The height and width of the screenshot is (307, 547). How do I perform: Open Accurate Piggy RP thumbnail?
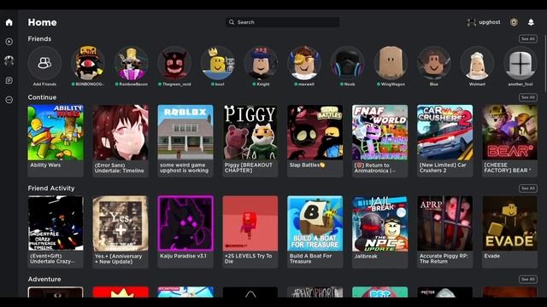(x=444, y=223)
